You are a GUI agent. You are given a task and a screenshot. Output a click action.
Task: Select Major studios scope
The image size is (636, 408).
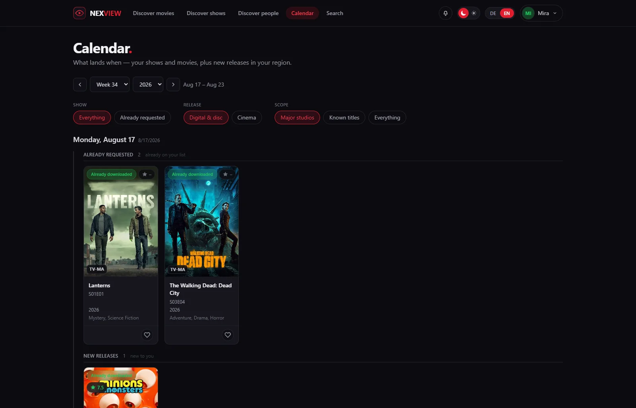click(297, 117)
